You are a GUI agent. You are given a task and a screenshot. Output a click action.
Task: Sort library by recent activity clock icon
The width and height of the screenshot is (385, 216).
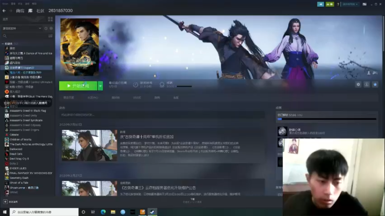click(x=46, y=28)
